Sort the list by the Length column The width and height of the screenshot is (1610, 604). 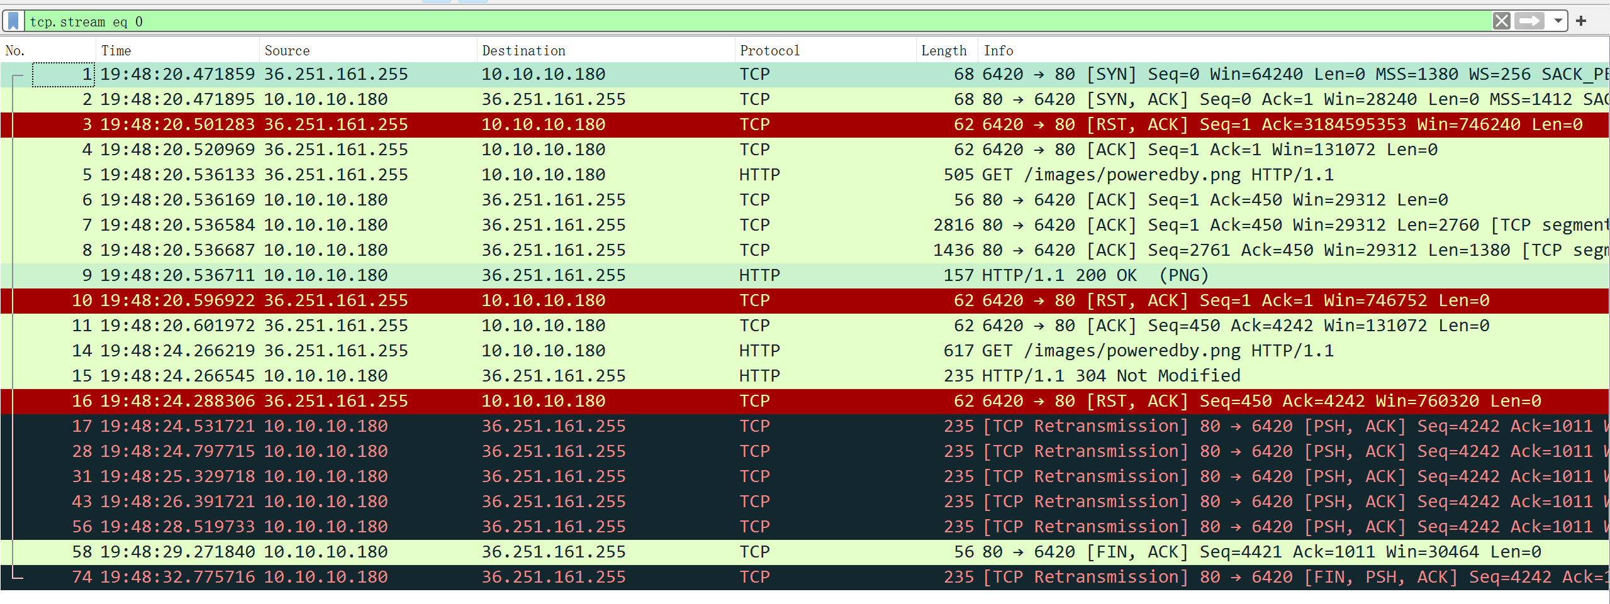944,50
